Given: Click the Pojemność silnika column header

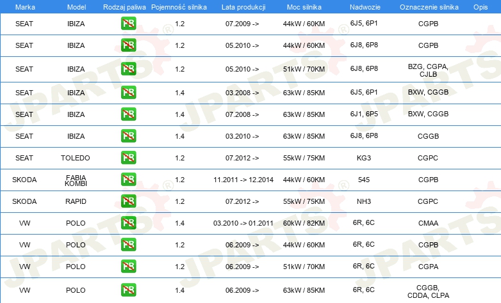Looking at the screenshot, I should 179,7.
